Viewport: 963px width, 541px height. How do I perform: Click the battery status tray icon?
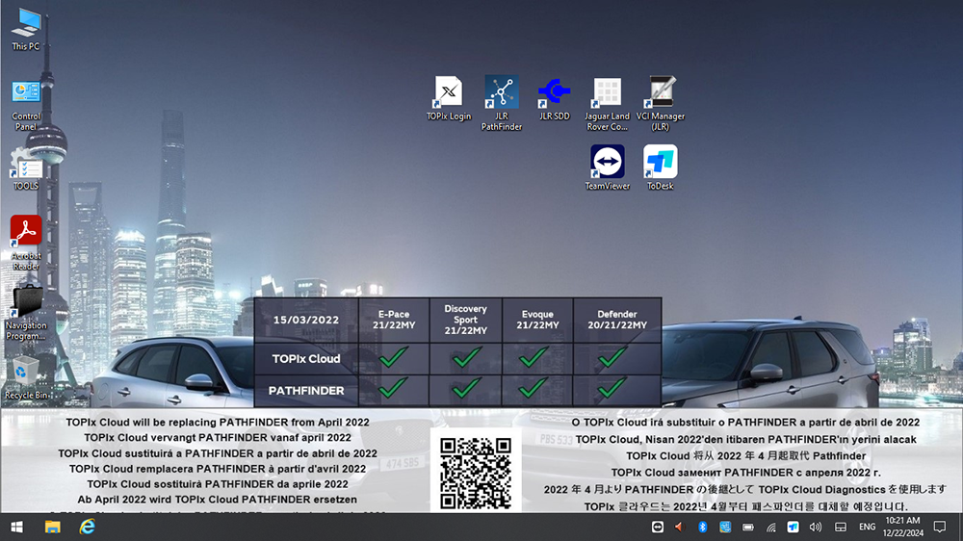pos(747,527)
